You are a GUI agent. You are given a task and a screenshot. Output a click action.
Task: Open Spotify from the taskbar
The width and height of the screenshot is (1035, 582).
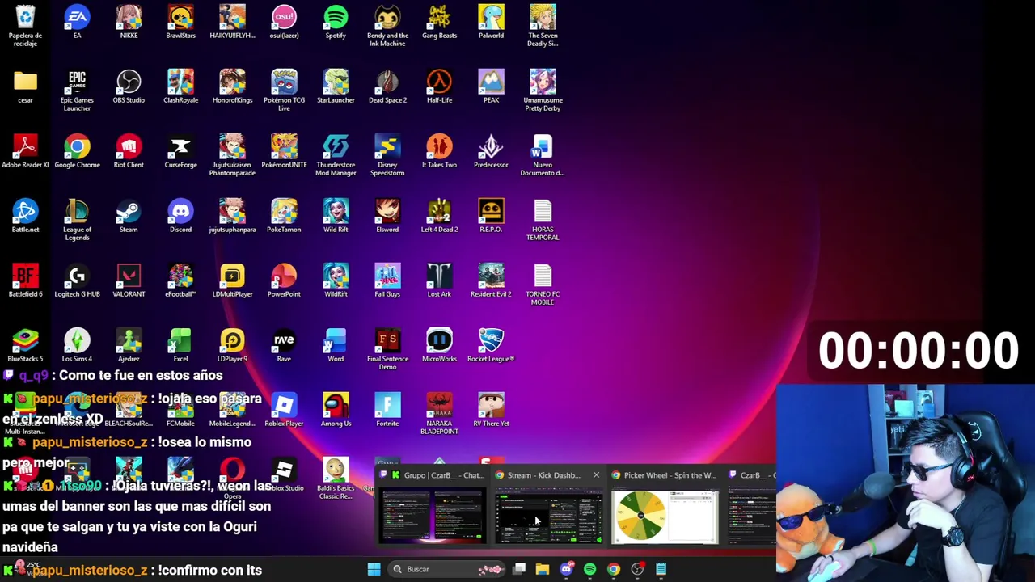tap(590, 569)
